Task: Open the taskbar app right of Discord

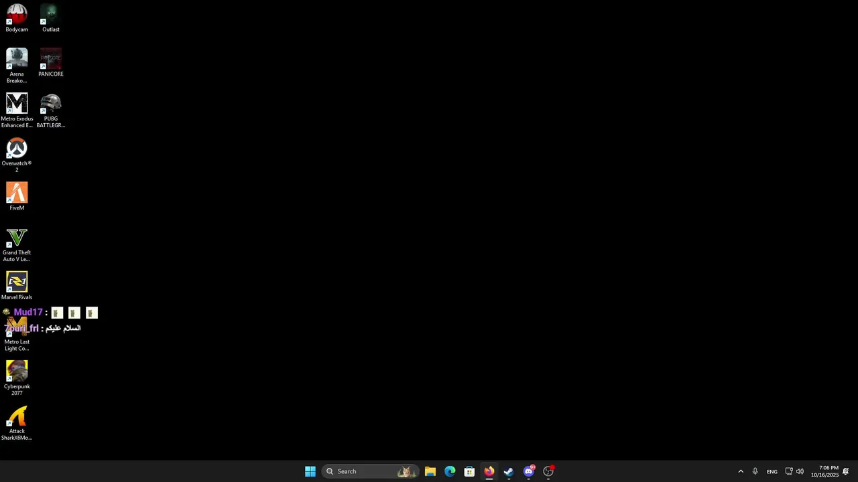Action: click(548, 471)
